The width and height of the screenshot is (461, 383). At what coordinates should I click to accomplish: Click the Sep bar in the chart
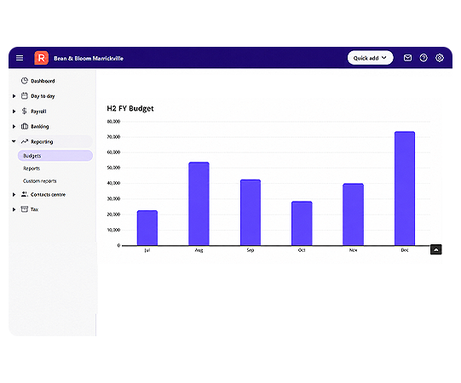[x=251, y=213]
